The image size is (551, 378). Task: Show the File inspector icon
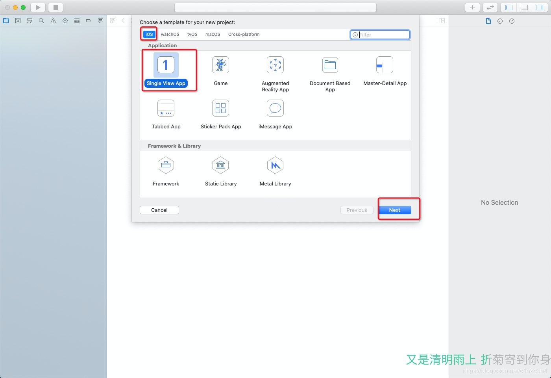(488, 21)
